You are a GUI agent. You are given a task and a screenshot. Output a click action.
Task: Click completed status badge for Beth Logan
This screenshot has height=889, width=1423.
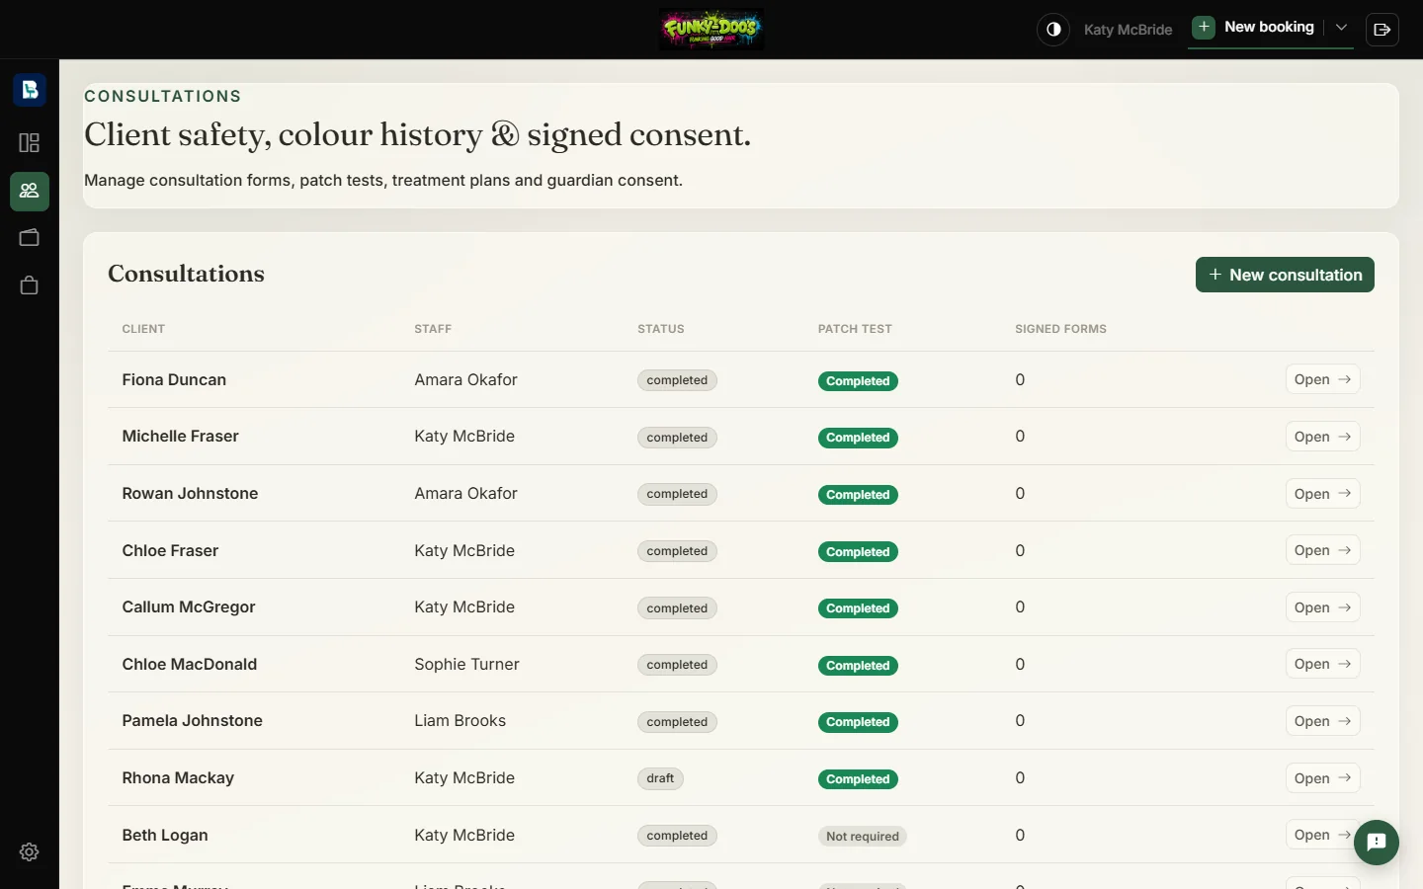point(677,836)
